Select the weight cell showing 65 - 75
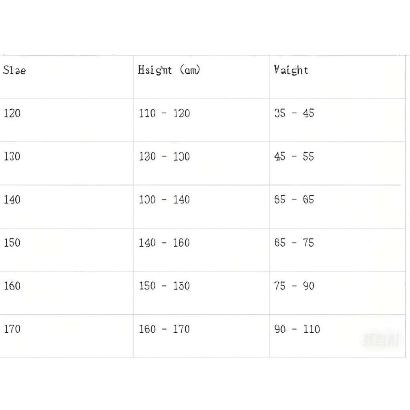410x410 pixels. pyautogui.click(x=337, y=250)
